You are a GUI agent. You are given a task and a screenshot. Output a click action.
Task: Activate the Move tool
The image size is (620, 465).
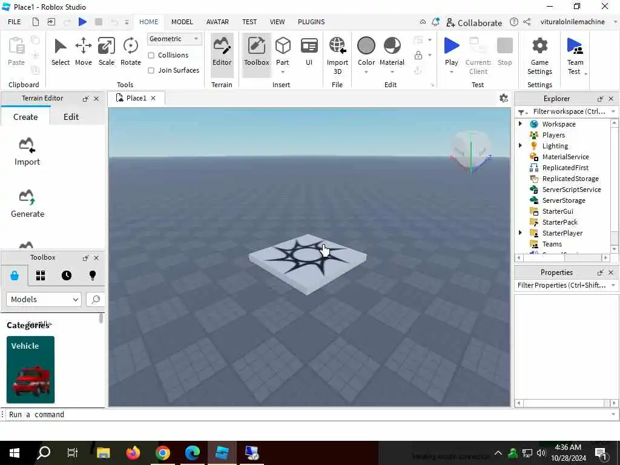tap(84, 52)
